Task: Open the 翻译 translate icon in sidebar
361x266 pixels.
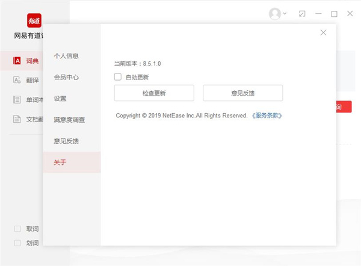Action: pyautogui.click(x=17, y=80)
